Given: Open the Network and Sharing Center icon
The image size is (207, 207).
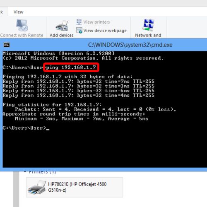Looking at the screenshot, I should pos(148,25).
